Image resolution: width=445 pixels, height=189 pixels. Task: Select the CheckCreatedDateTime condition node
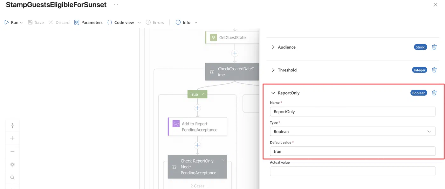(x=232, y=72)
